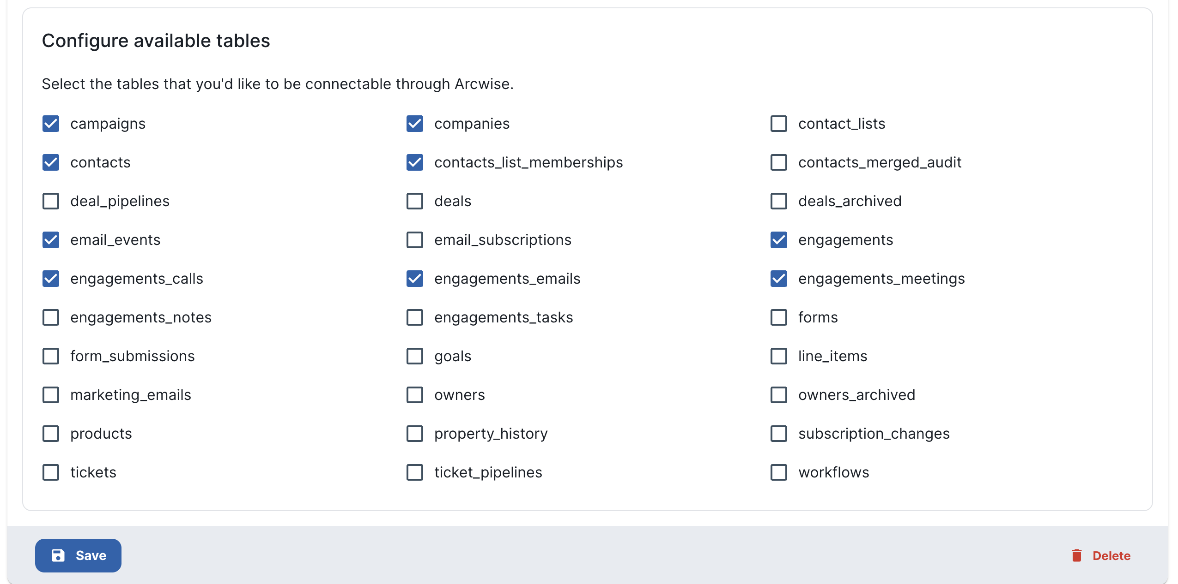Enable email_subscriptions table checkbox
Screen dimensions: 1178x584
[x=415, y=240]
